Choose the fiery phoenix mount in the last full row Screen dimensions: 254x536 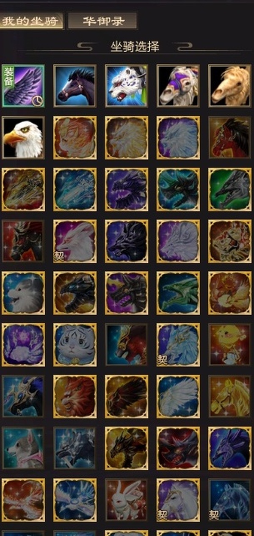click(x=23, y=500)
